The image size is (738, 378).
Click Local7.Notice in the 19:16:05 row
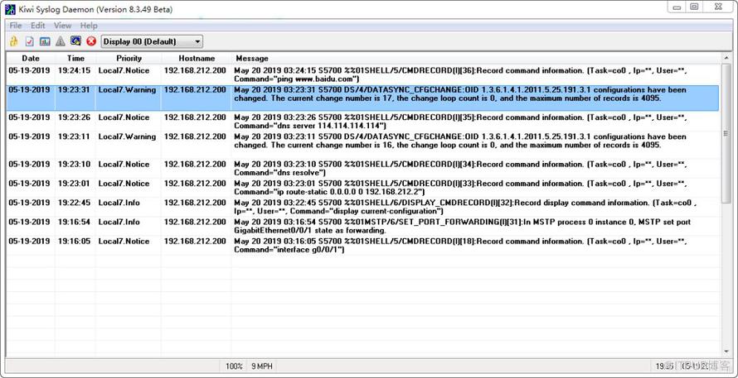(x=124, y=242)
